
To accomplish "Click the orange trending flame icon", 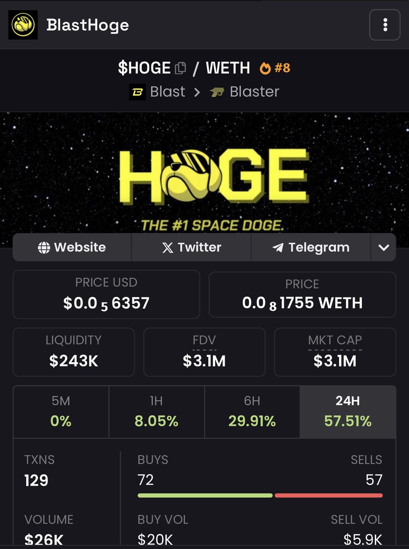I will click(265, 68).
